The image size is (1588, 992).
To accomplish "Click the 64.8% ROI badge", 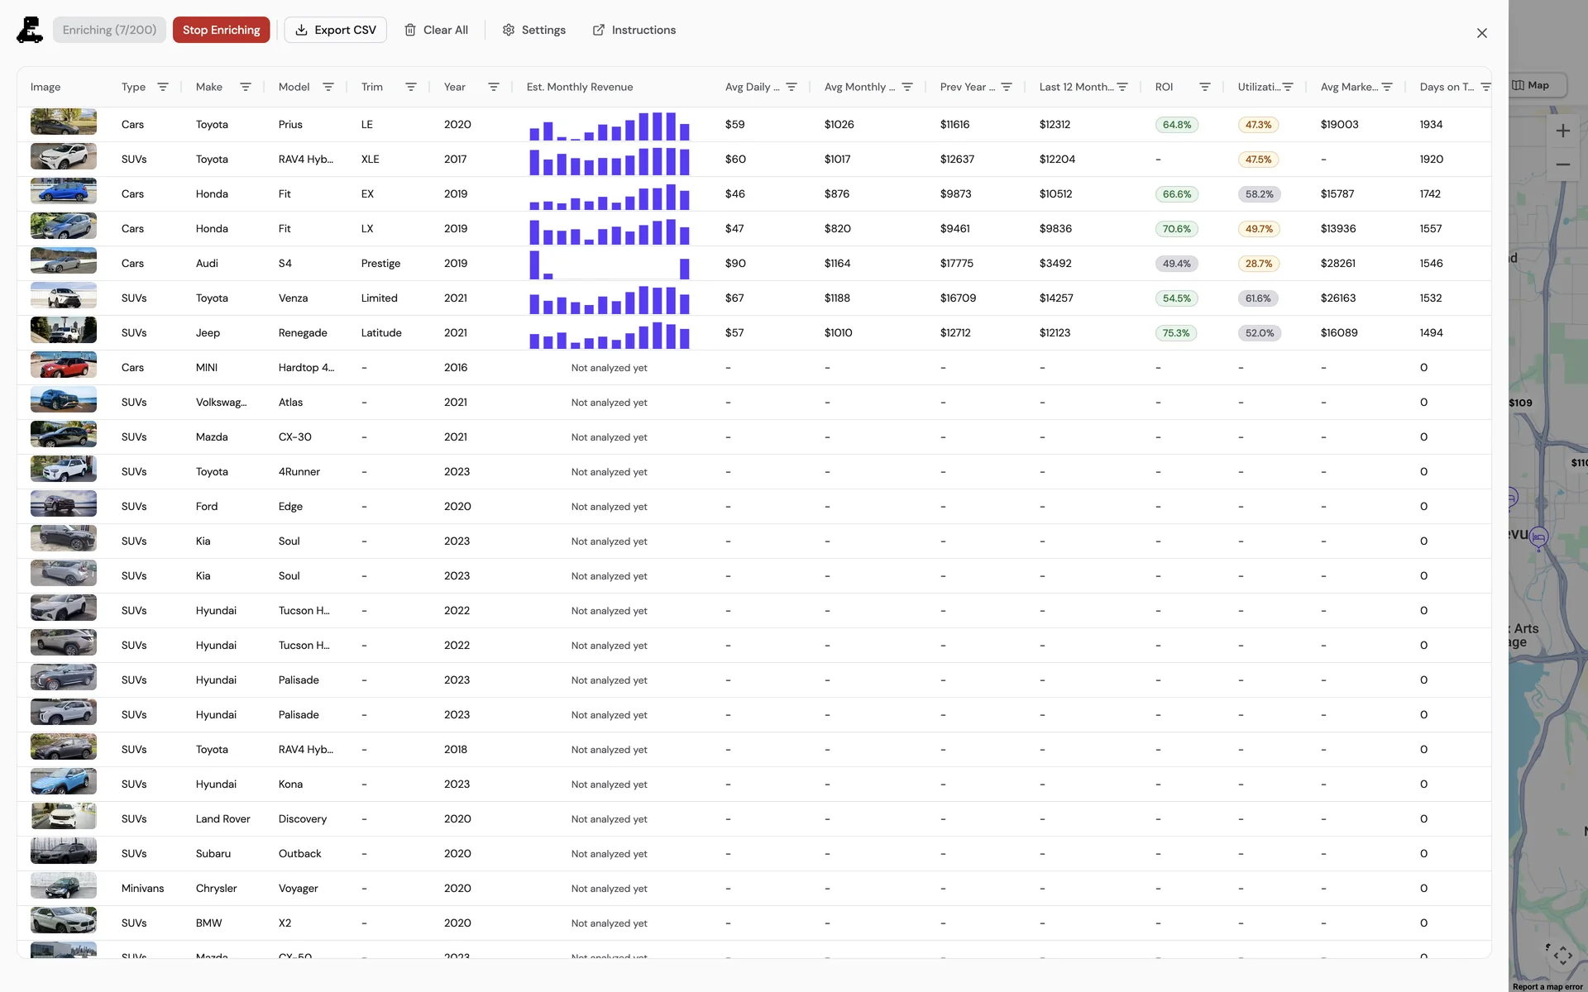I will coord(1177,125).
